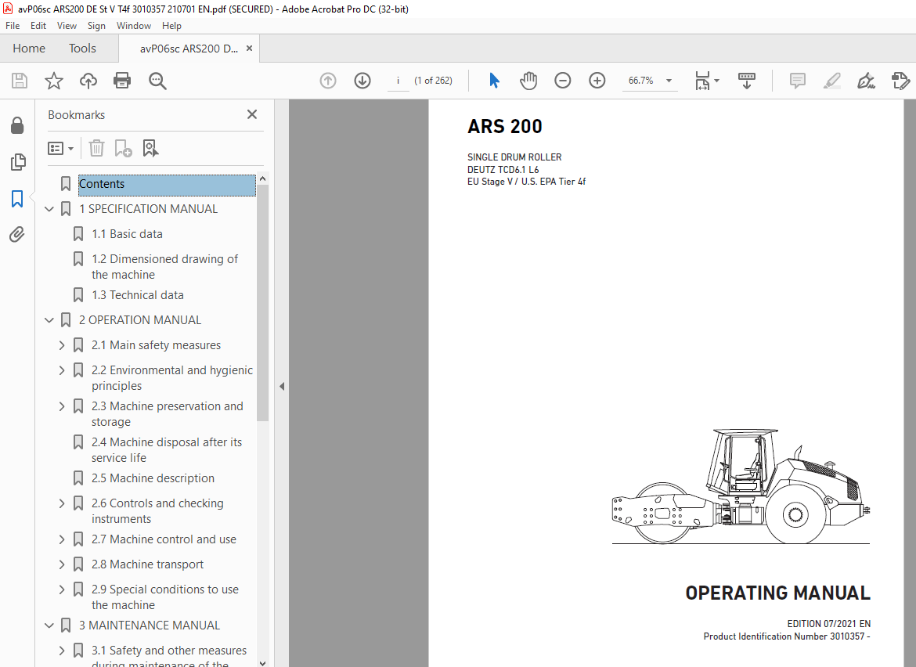
Task: Zoom out with minus icon
Action: click(563, 81)
